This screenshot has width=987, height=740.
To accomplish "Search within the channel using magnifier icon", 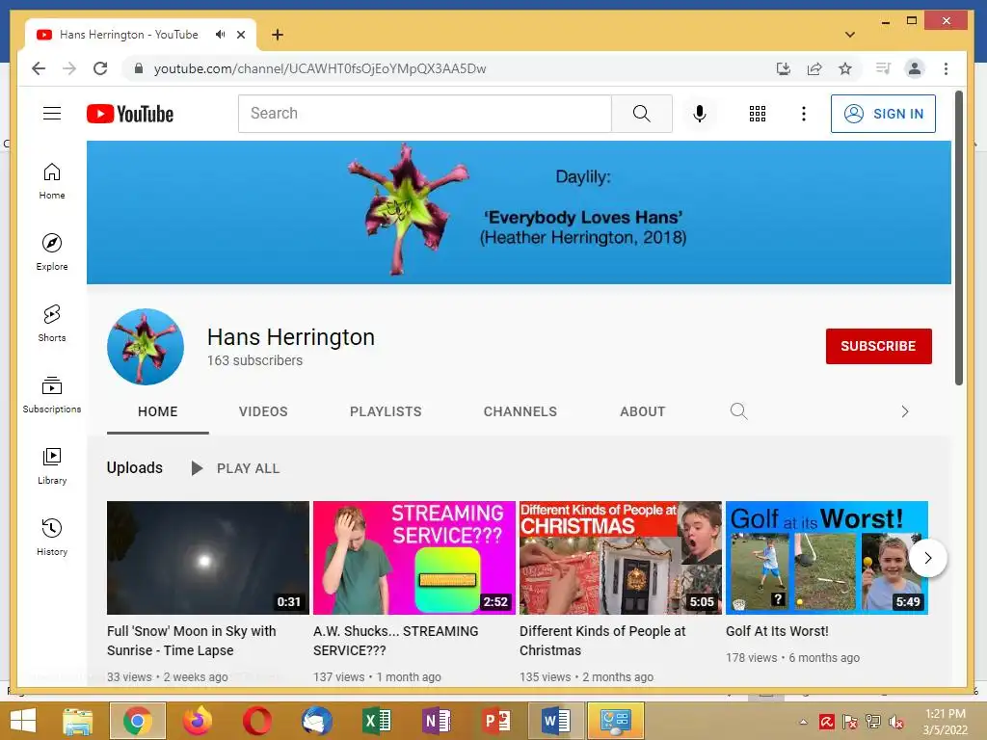I will (738, 411).
